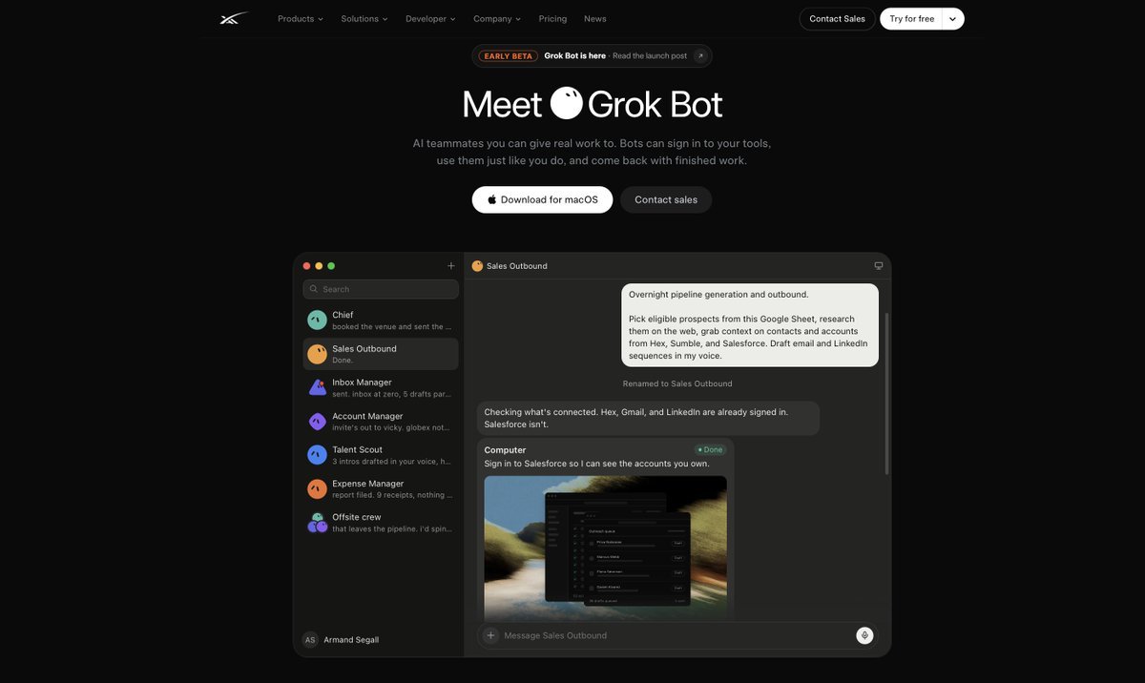Click the red window close dot
1145x683 pixels.
click(x=306, y=266)
